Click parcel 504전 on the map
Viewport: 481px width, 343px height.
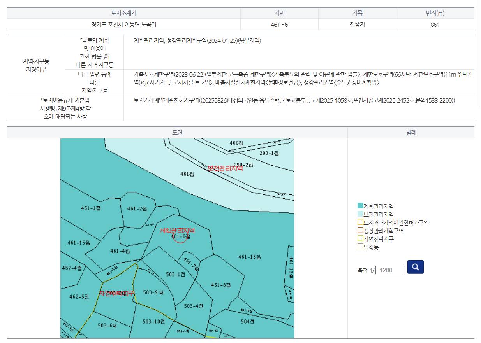coord(247,321)
